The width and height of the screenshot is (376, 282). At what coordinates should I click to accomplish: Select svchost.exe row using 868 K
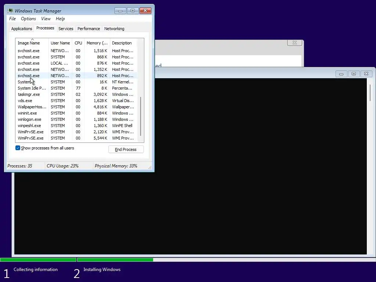(76, 57)
